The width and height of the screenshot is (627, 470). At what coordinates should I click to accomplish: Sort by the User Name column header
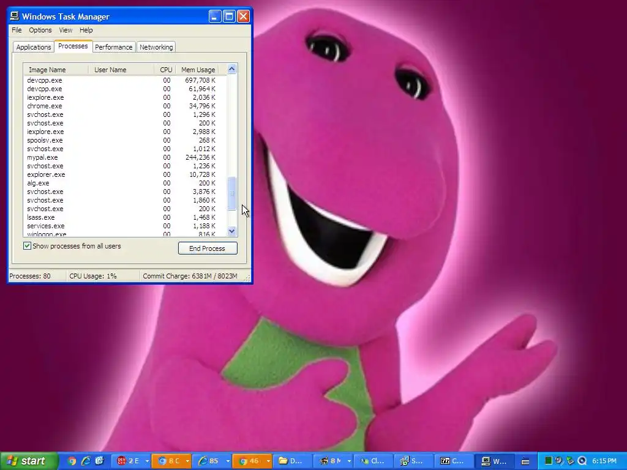point(121,70)
